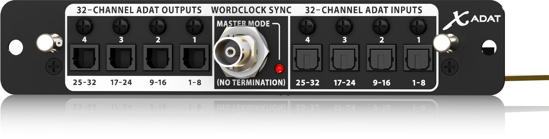Click ADAT input port 3 (17-24)
This screenshot has height=139, width=549.
[x=344, y=58]
